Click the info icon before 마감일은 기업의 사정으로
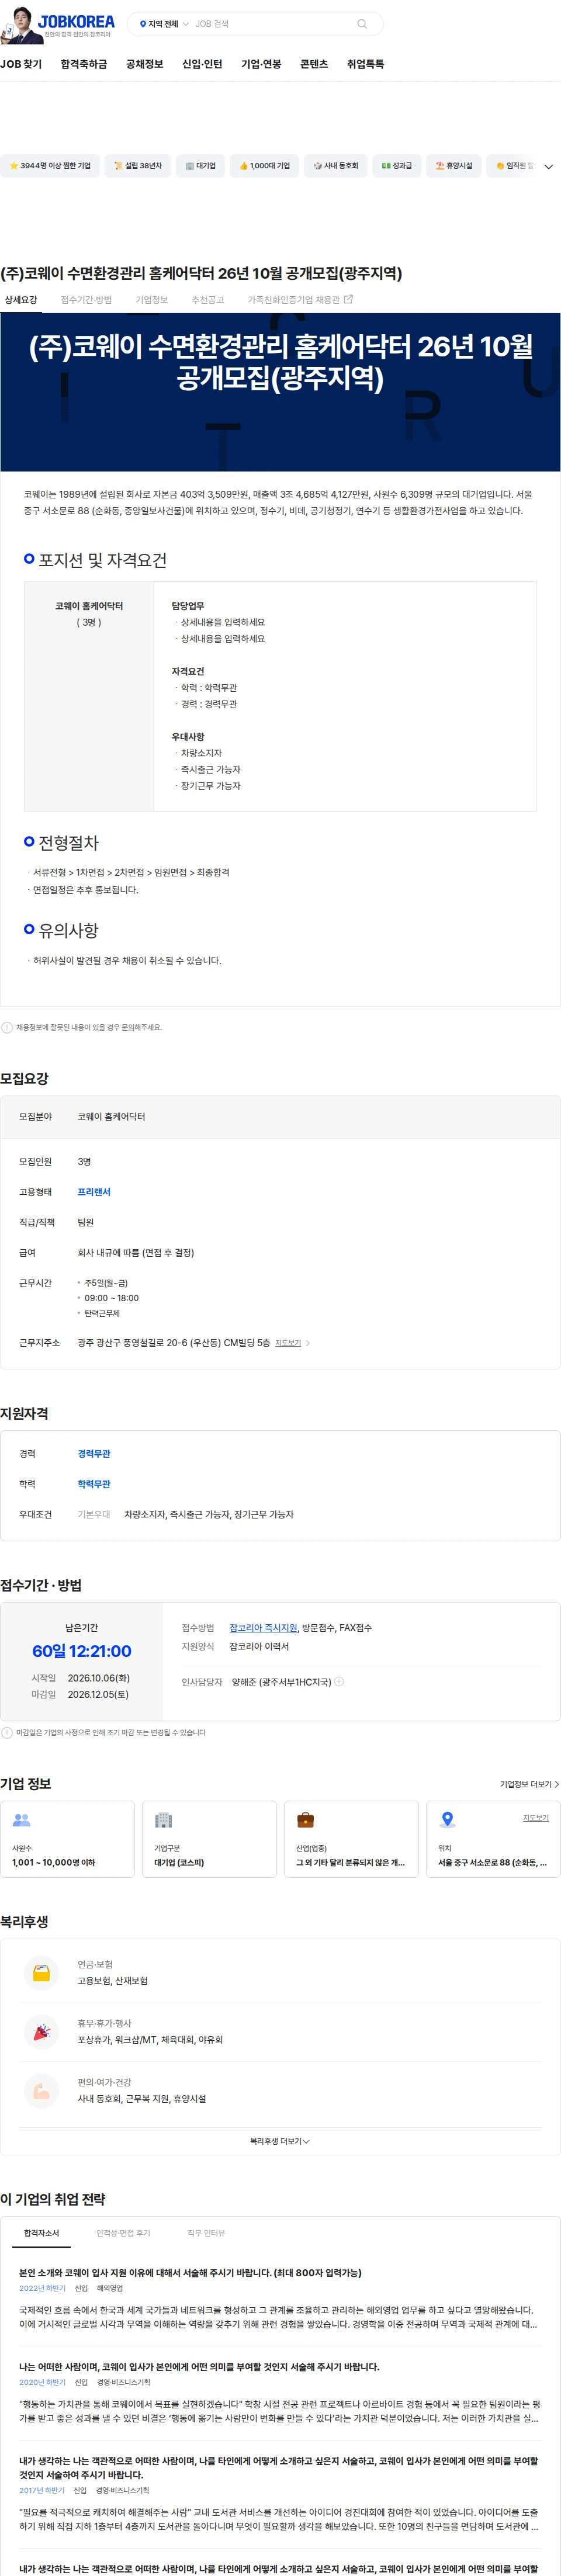Screen dimensions: 561x2576 click(7, 1732)
